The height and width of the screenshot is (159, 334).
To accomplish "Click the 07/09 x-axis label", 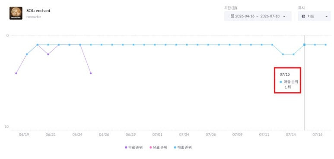I will (237, 135).
